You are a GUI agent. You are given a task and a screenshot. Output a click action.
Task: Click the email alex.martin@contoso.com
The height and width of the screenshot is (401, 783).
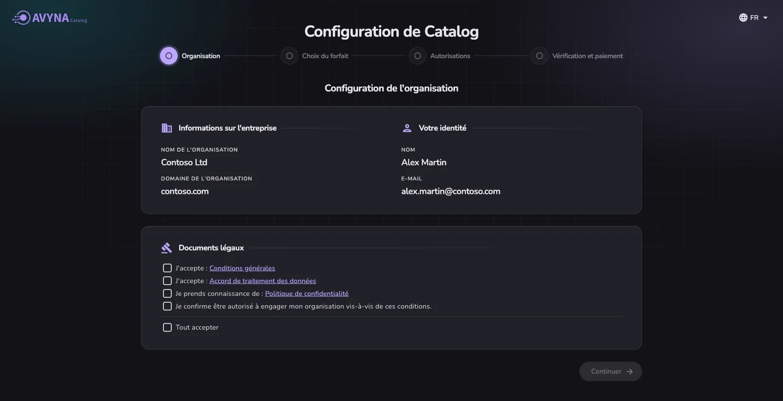[451, 191]
